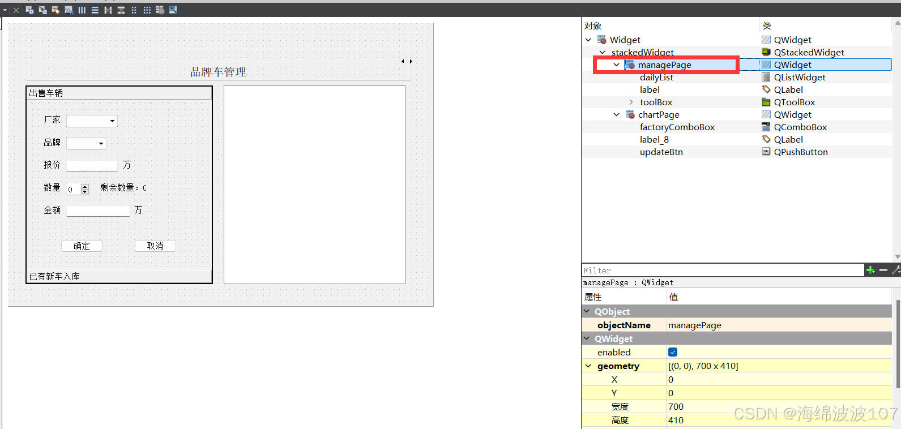The image size is (901, 429).
Task: Click the 报价 input field
Action: coord(92,165)
